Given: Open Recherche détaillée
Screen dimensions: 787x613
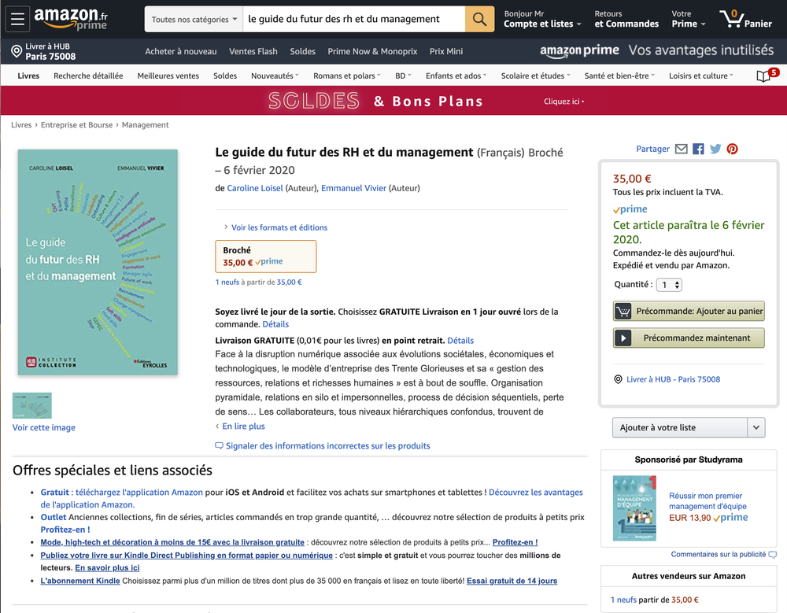Looking at the screenshot, I should tap(88, 76).
